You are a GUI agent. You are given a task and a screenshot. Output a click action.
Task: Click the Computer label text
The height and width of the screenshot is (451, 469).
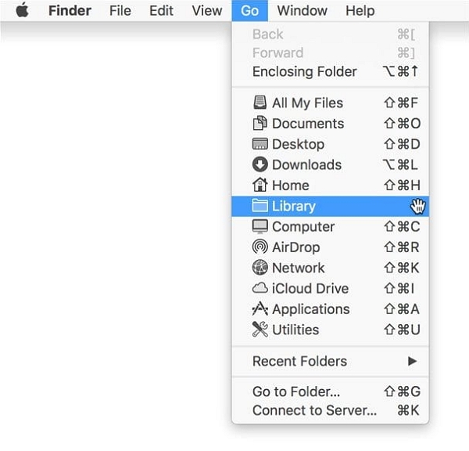[303, 227]
